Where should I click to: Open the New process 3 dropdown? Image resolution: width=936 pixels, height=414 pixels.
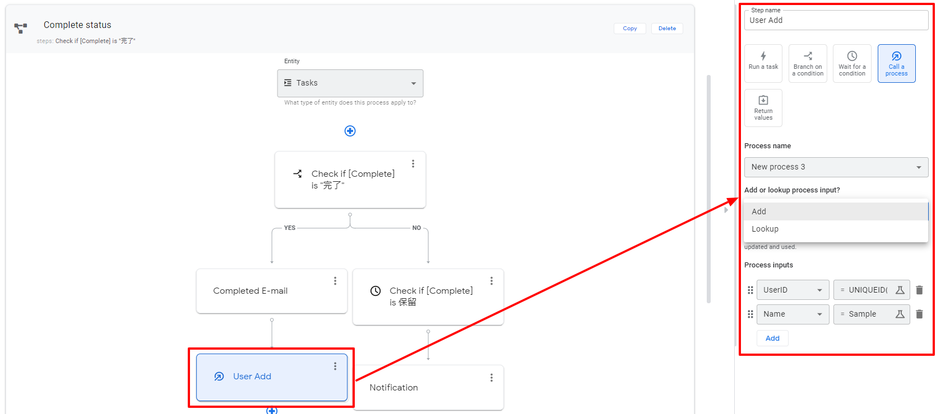pos(836,167)
